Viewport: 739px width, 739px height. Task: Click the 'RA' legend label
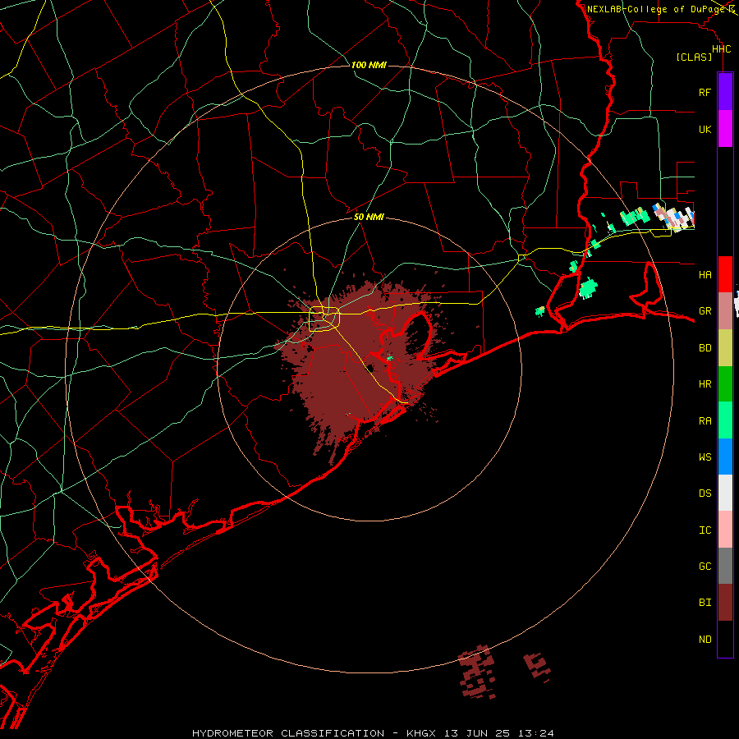[x=705, y=421]
